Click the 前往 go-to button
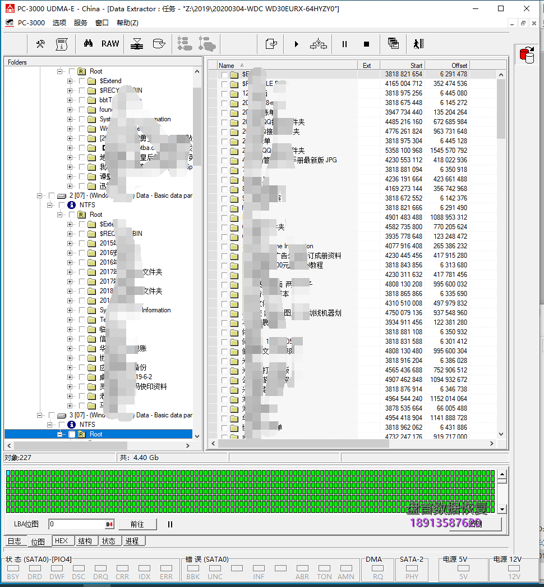Screen dimensions: 544x587 (137, 525)
